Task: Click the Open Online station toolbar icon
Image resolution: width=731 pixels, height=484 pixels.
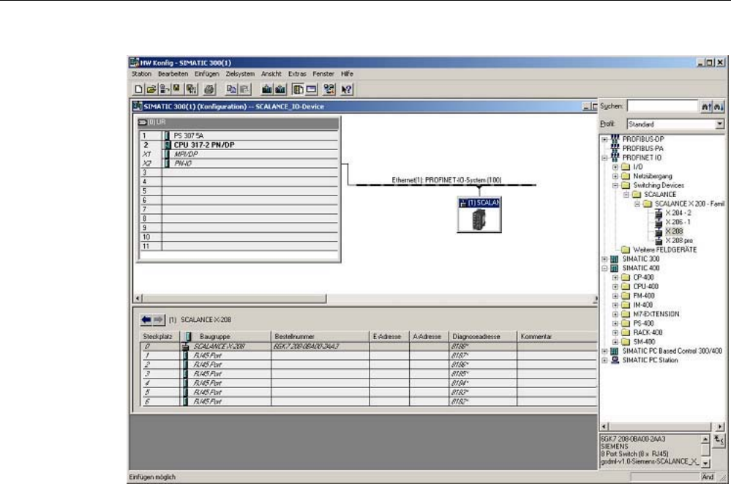Action: click(164, 89)
